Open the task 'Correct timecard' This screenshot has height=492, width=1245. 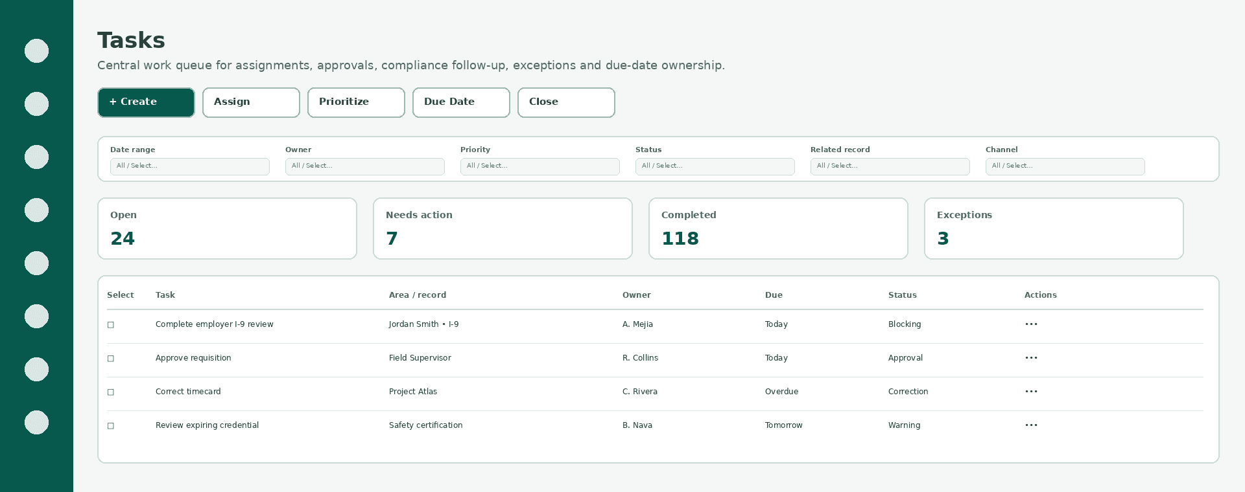coord(188,392)
